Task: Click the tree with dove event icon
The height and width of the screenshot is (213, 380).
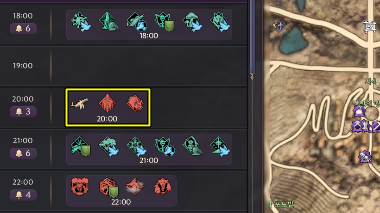Action: (x=109, y=146)
